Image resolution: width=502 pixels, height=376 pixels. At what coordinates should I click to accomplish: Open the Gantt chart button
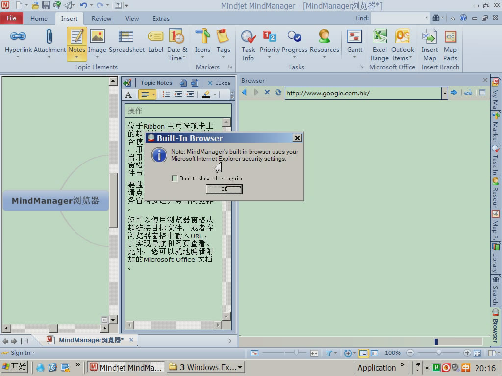[x=354, y=41]
